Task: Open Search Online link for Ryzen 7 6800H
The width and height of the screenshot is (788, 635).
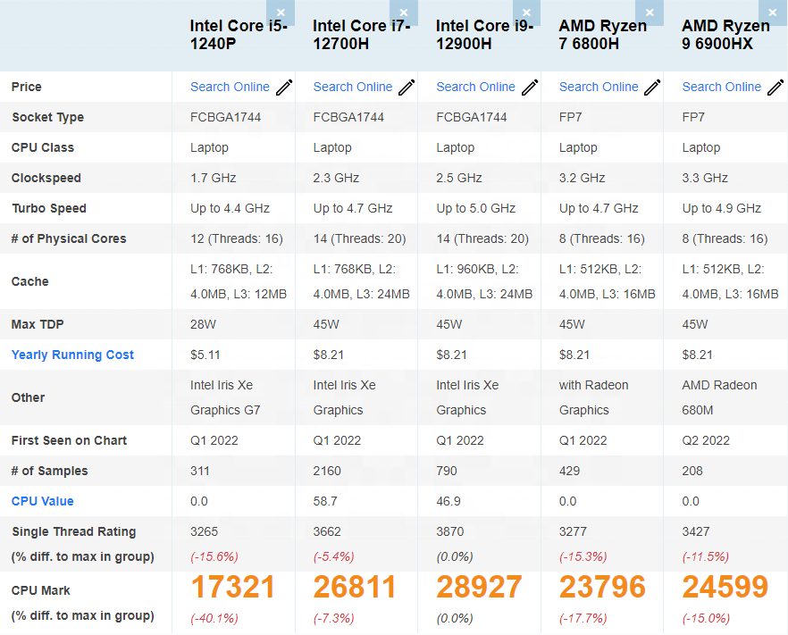Action: [x=599, y=87]
